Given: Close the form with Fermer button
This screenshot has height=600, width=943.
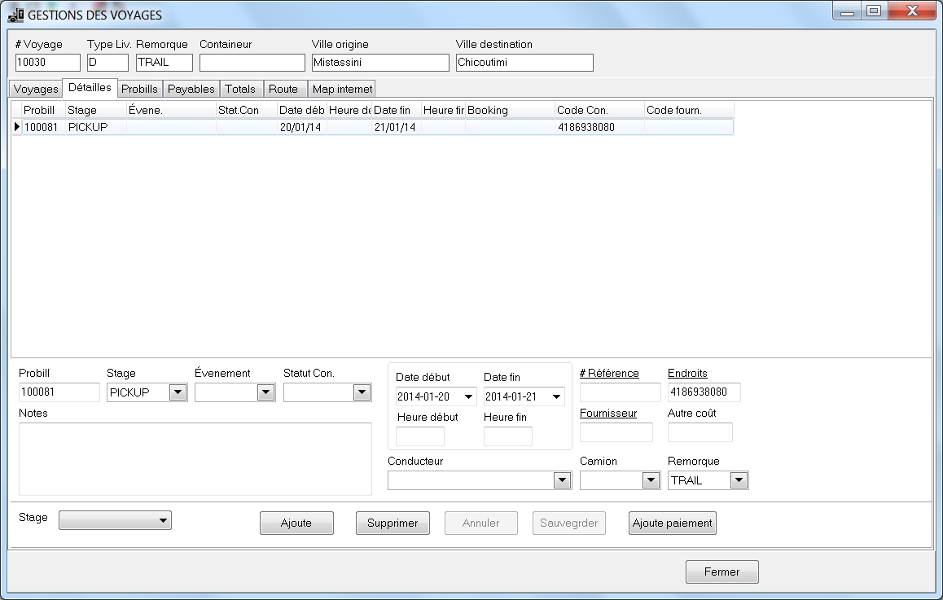Looking at the screenshot, I should click(x=722, y=572).
